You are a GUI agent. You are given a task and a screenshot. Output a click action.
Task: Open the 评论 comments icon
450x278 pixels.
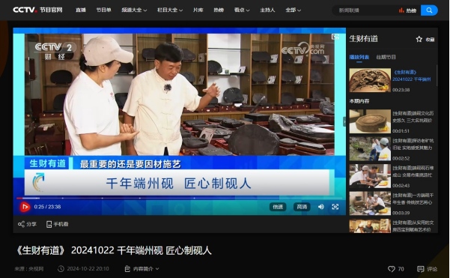click(421, 269)
